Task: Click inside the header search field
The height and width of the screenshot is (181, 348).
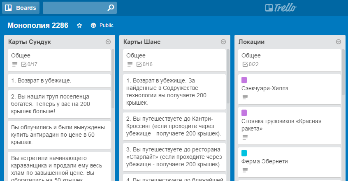Action: 74,8
